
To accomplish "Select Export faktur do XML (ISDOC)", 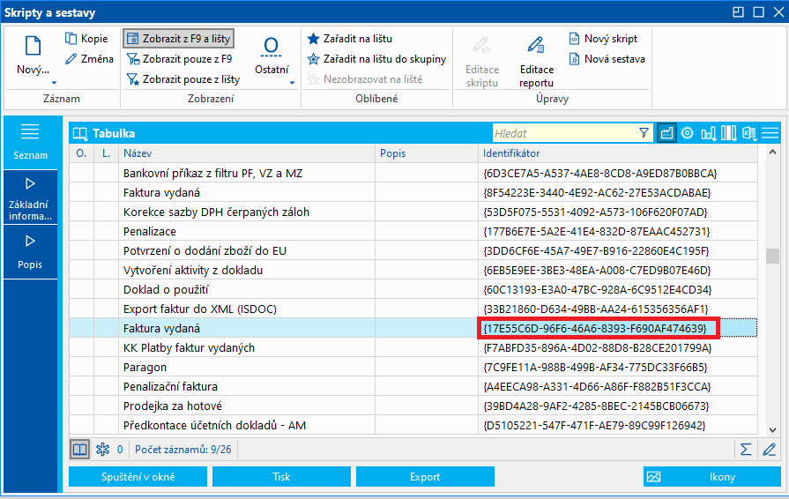I will [413, 309].
